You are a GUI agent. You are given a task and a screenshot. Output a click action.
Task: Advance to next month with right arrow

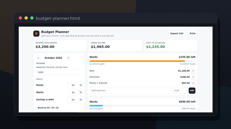point(68,58)
